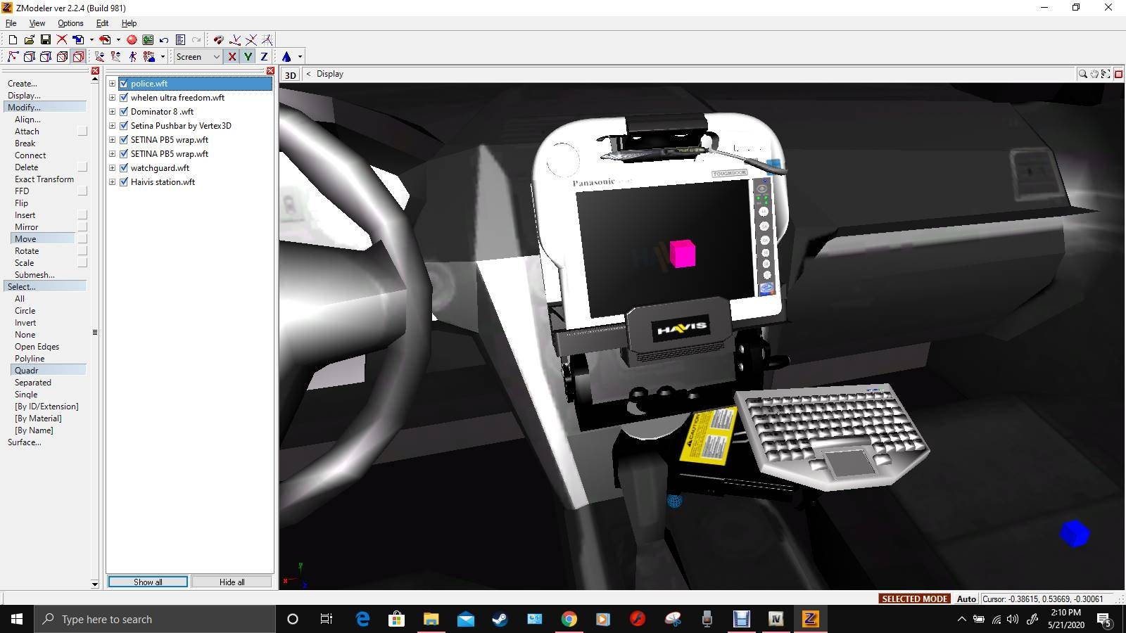Toggle the blue Z axis button
1126x633 pixels.
265,57
